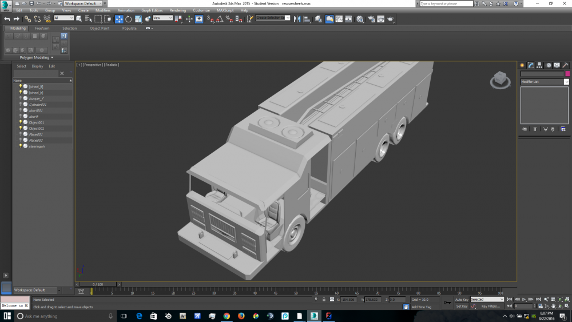Hide Object001 using its light bulb
572x322 pixels.
pyautogui.click(x=21, y=122)
